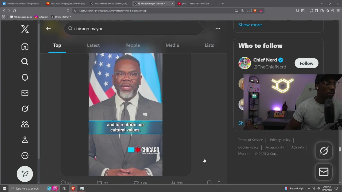Go forward in browser history
The height and width of the screenshot is (192, 342).
[9, 11]
